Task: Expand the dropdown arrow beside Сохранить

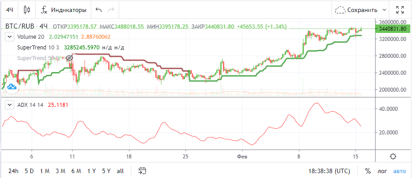Action: (x=385, y=10)
